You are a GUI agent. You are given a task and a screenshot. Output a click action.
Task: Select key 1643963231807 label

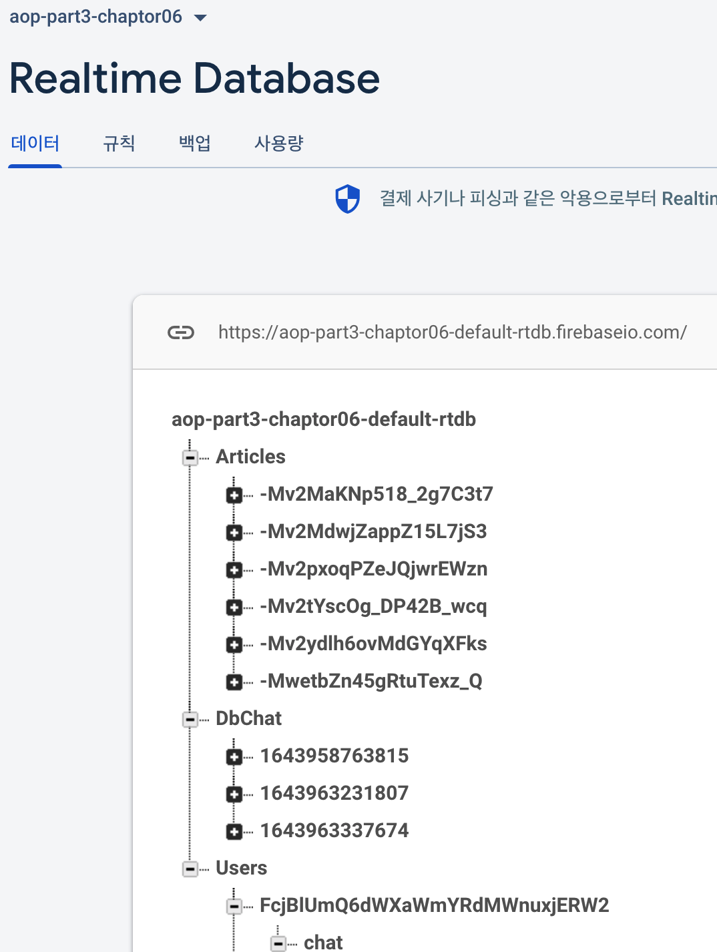[334, 793]
